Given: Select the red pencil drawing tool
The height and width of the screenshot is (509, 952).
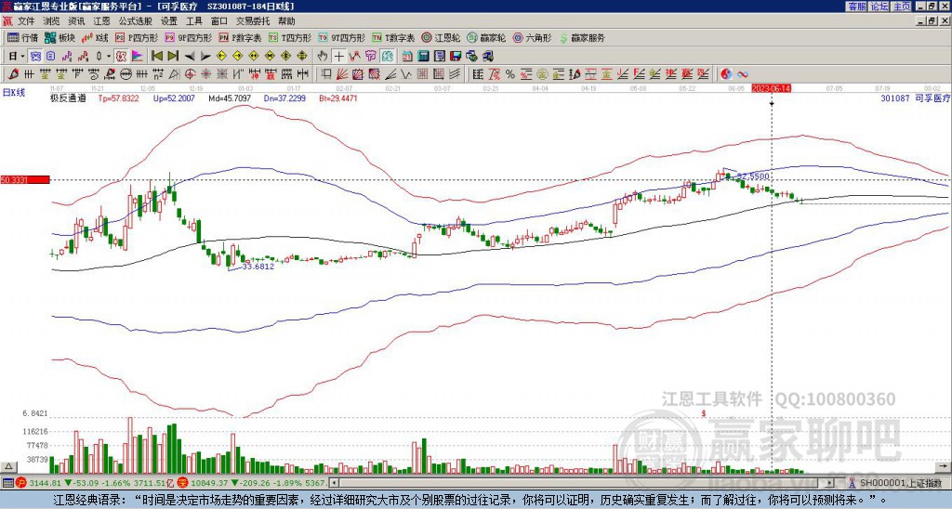Looking at the screenshot, I should [x=13, y=74].
